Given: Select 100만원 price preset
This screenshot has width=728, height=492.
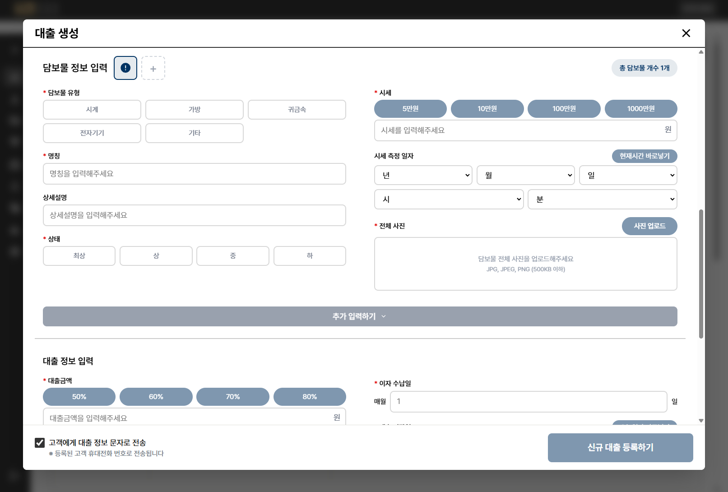Looking at the screenshot, I should coord(564,109).
